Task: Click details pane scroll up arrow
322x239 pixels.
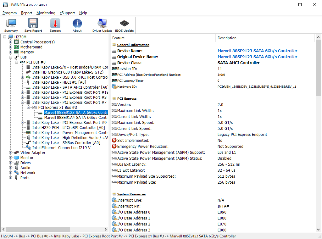Action: [318, 37]
